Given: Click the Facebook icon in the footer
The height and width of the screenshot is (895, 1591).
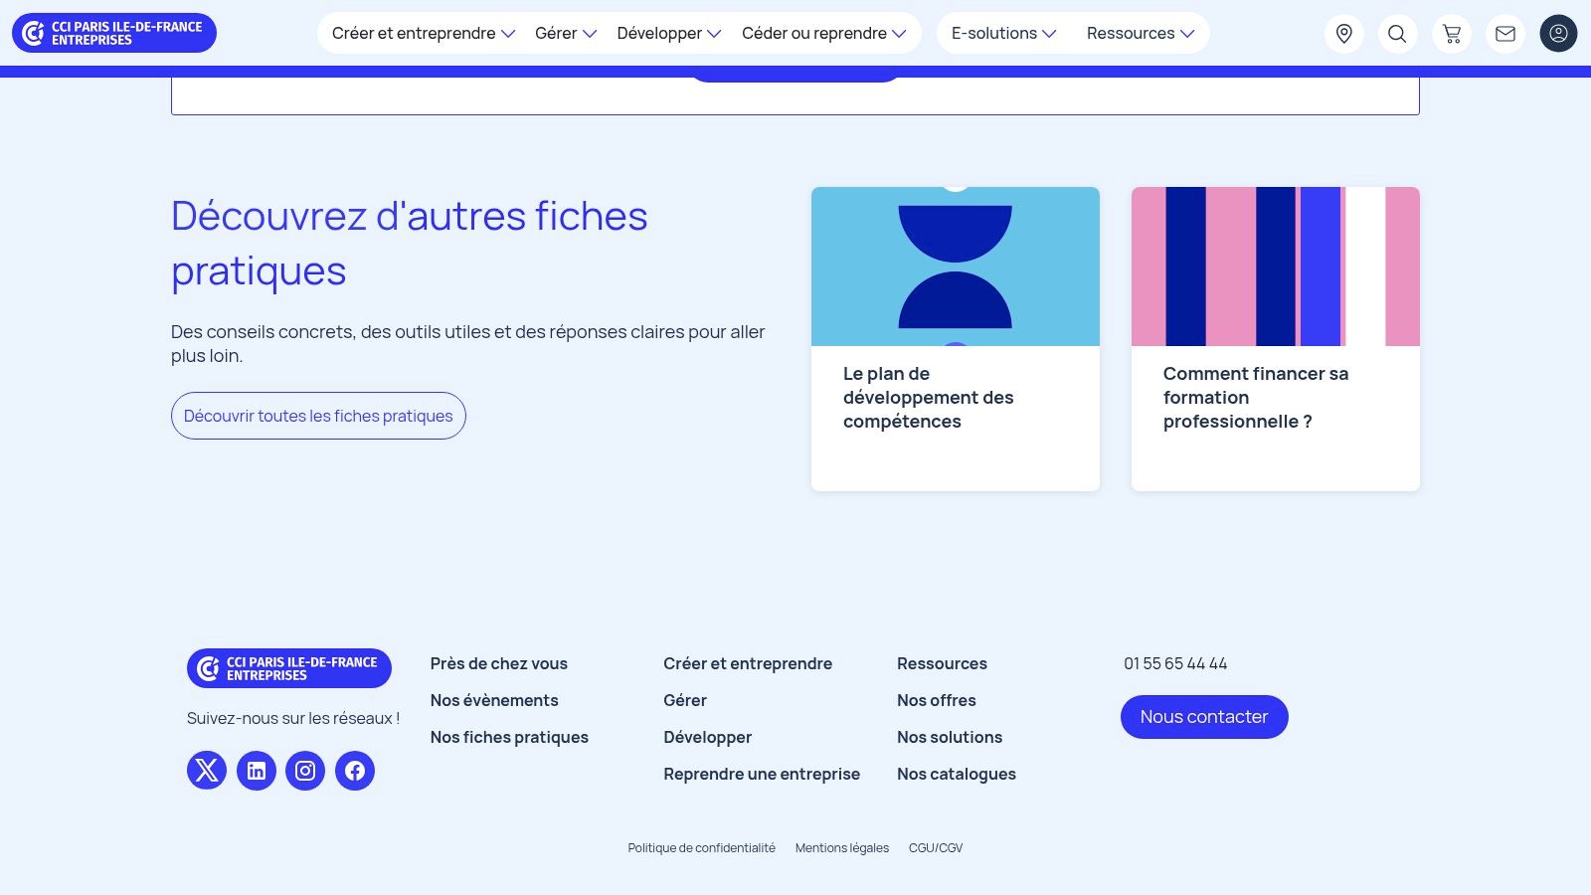Looking at the screenshot, I should pyautogui.click(x=354, y=770).
